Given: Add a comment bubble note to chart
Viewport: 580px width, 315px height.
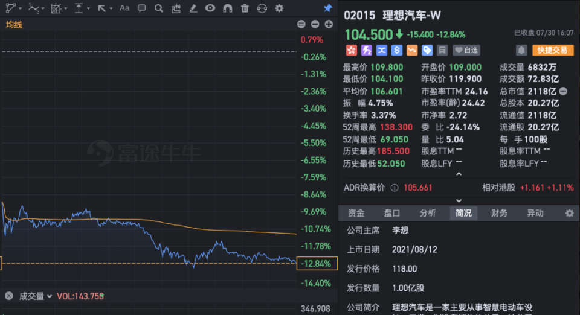Looking at the screenshot, I should [141, 8].
